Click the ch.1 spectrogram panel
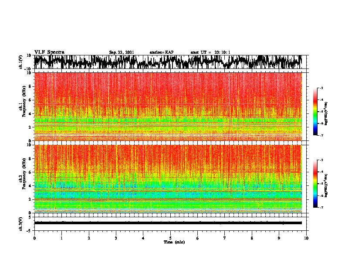 [x=168, y=106]
